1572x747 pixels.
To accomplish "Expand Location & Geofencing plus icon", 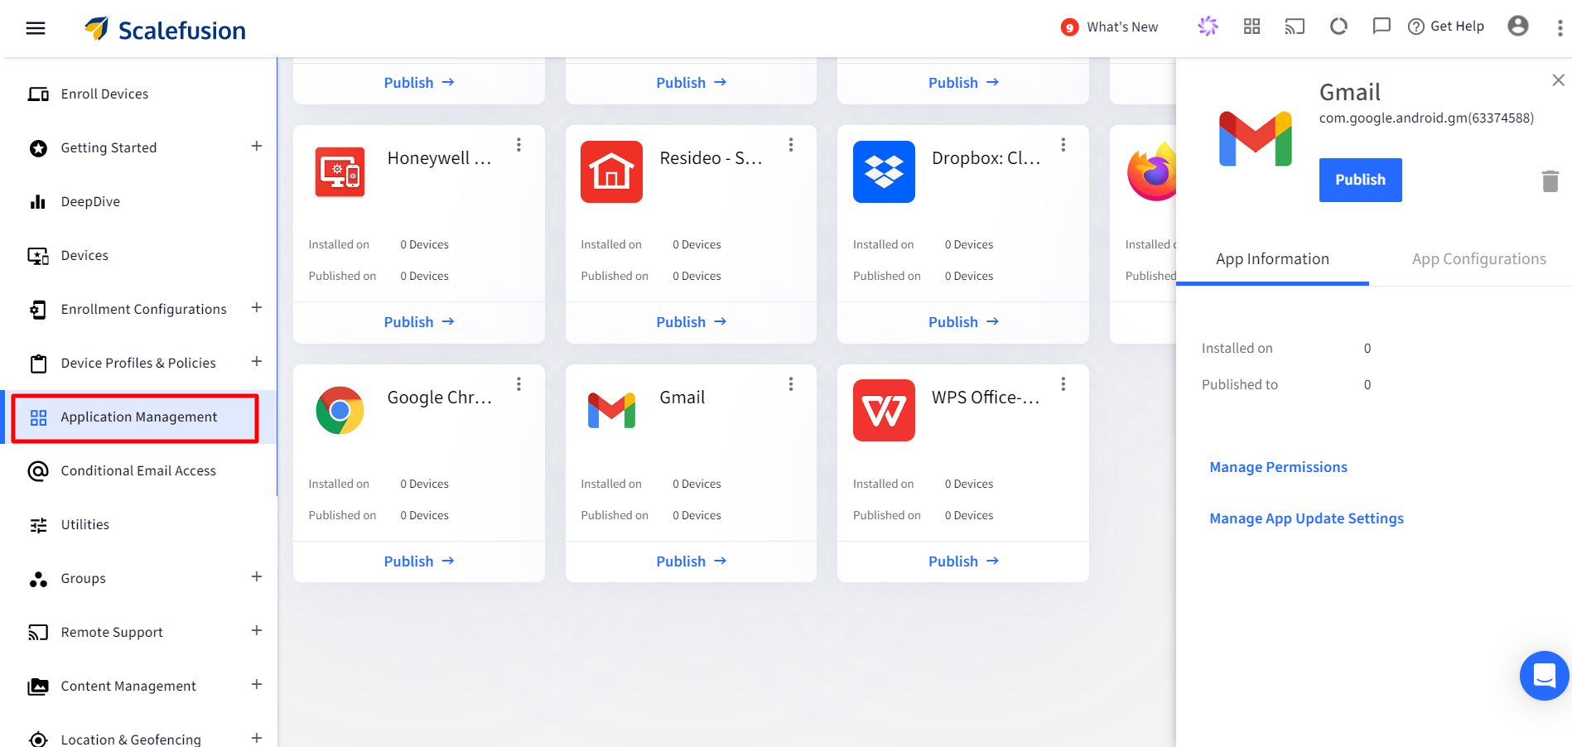I will pos(257,738).
